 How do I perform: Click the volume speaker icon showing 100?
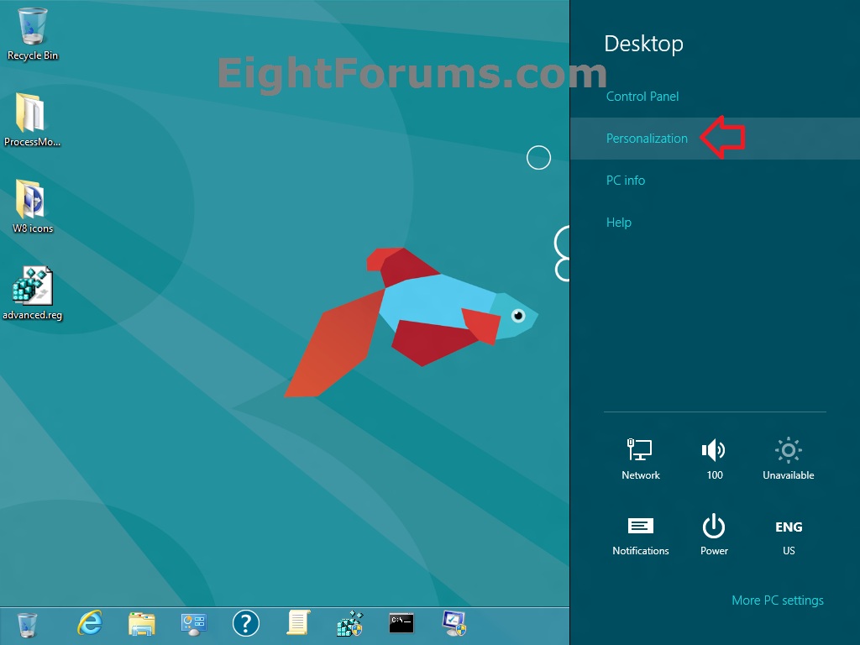(x=714, y=459)
